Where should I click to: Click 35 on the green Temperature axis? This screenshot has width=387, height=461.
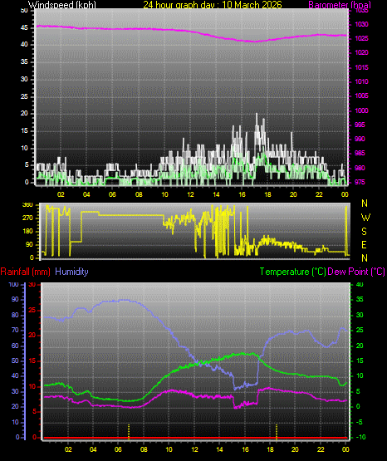[x=360, y=299]
